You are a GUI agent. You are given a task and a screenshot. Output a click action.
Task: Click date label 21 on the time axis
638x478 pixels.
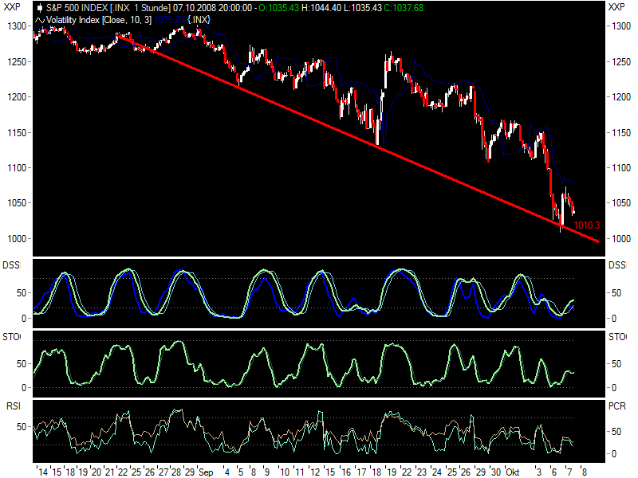109,472
